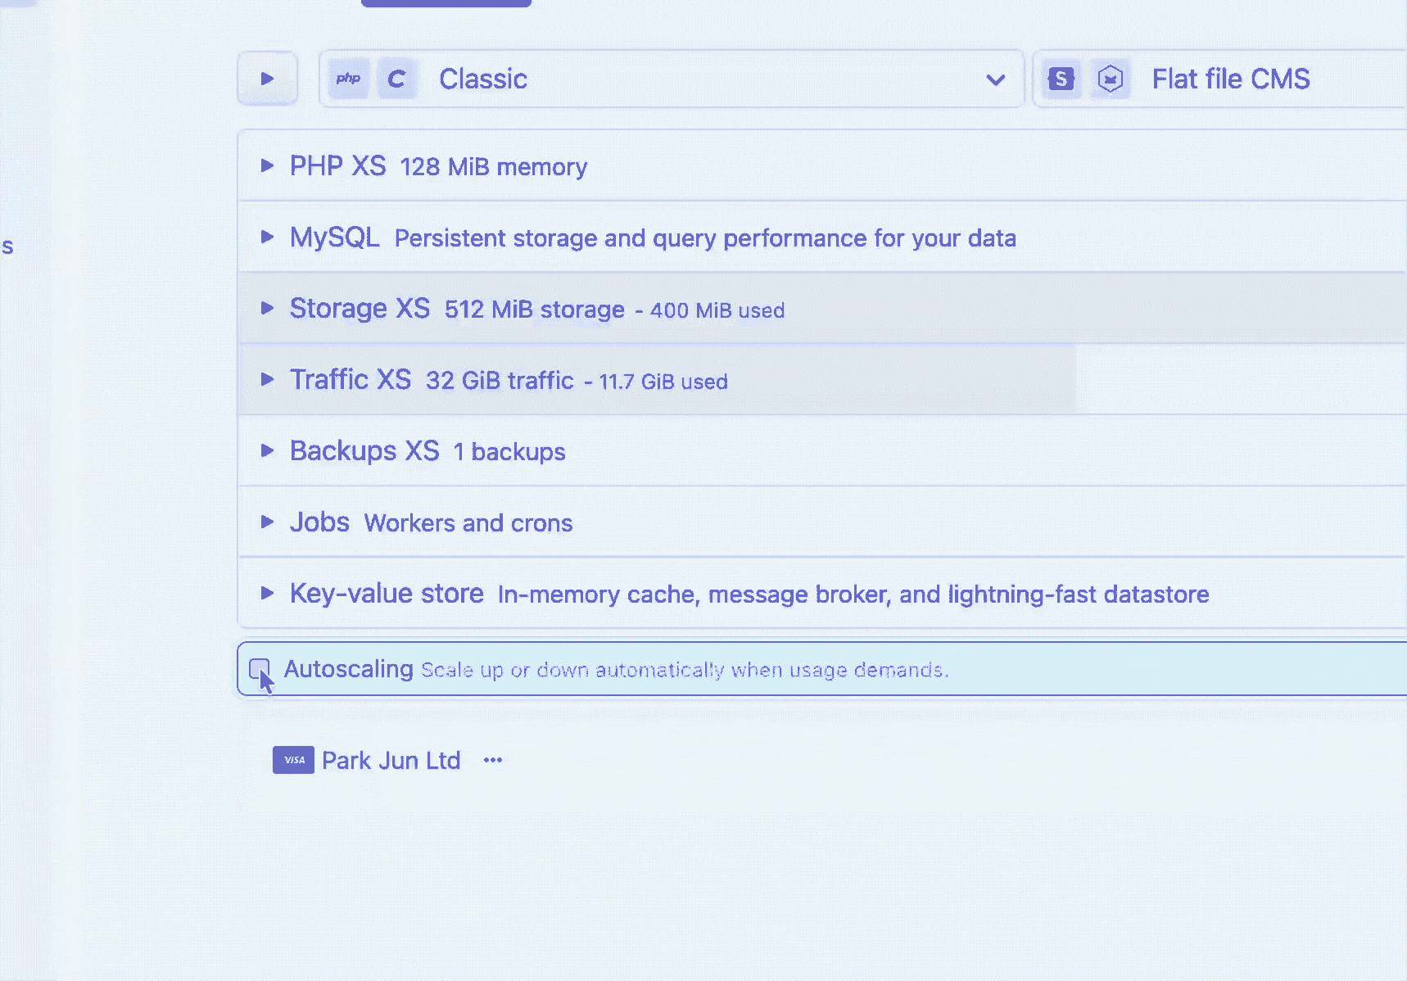Click the Visa card icon
1407x981 pixels.
click(293, 760)
